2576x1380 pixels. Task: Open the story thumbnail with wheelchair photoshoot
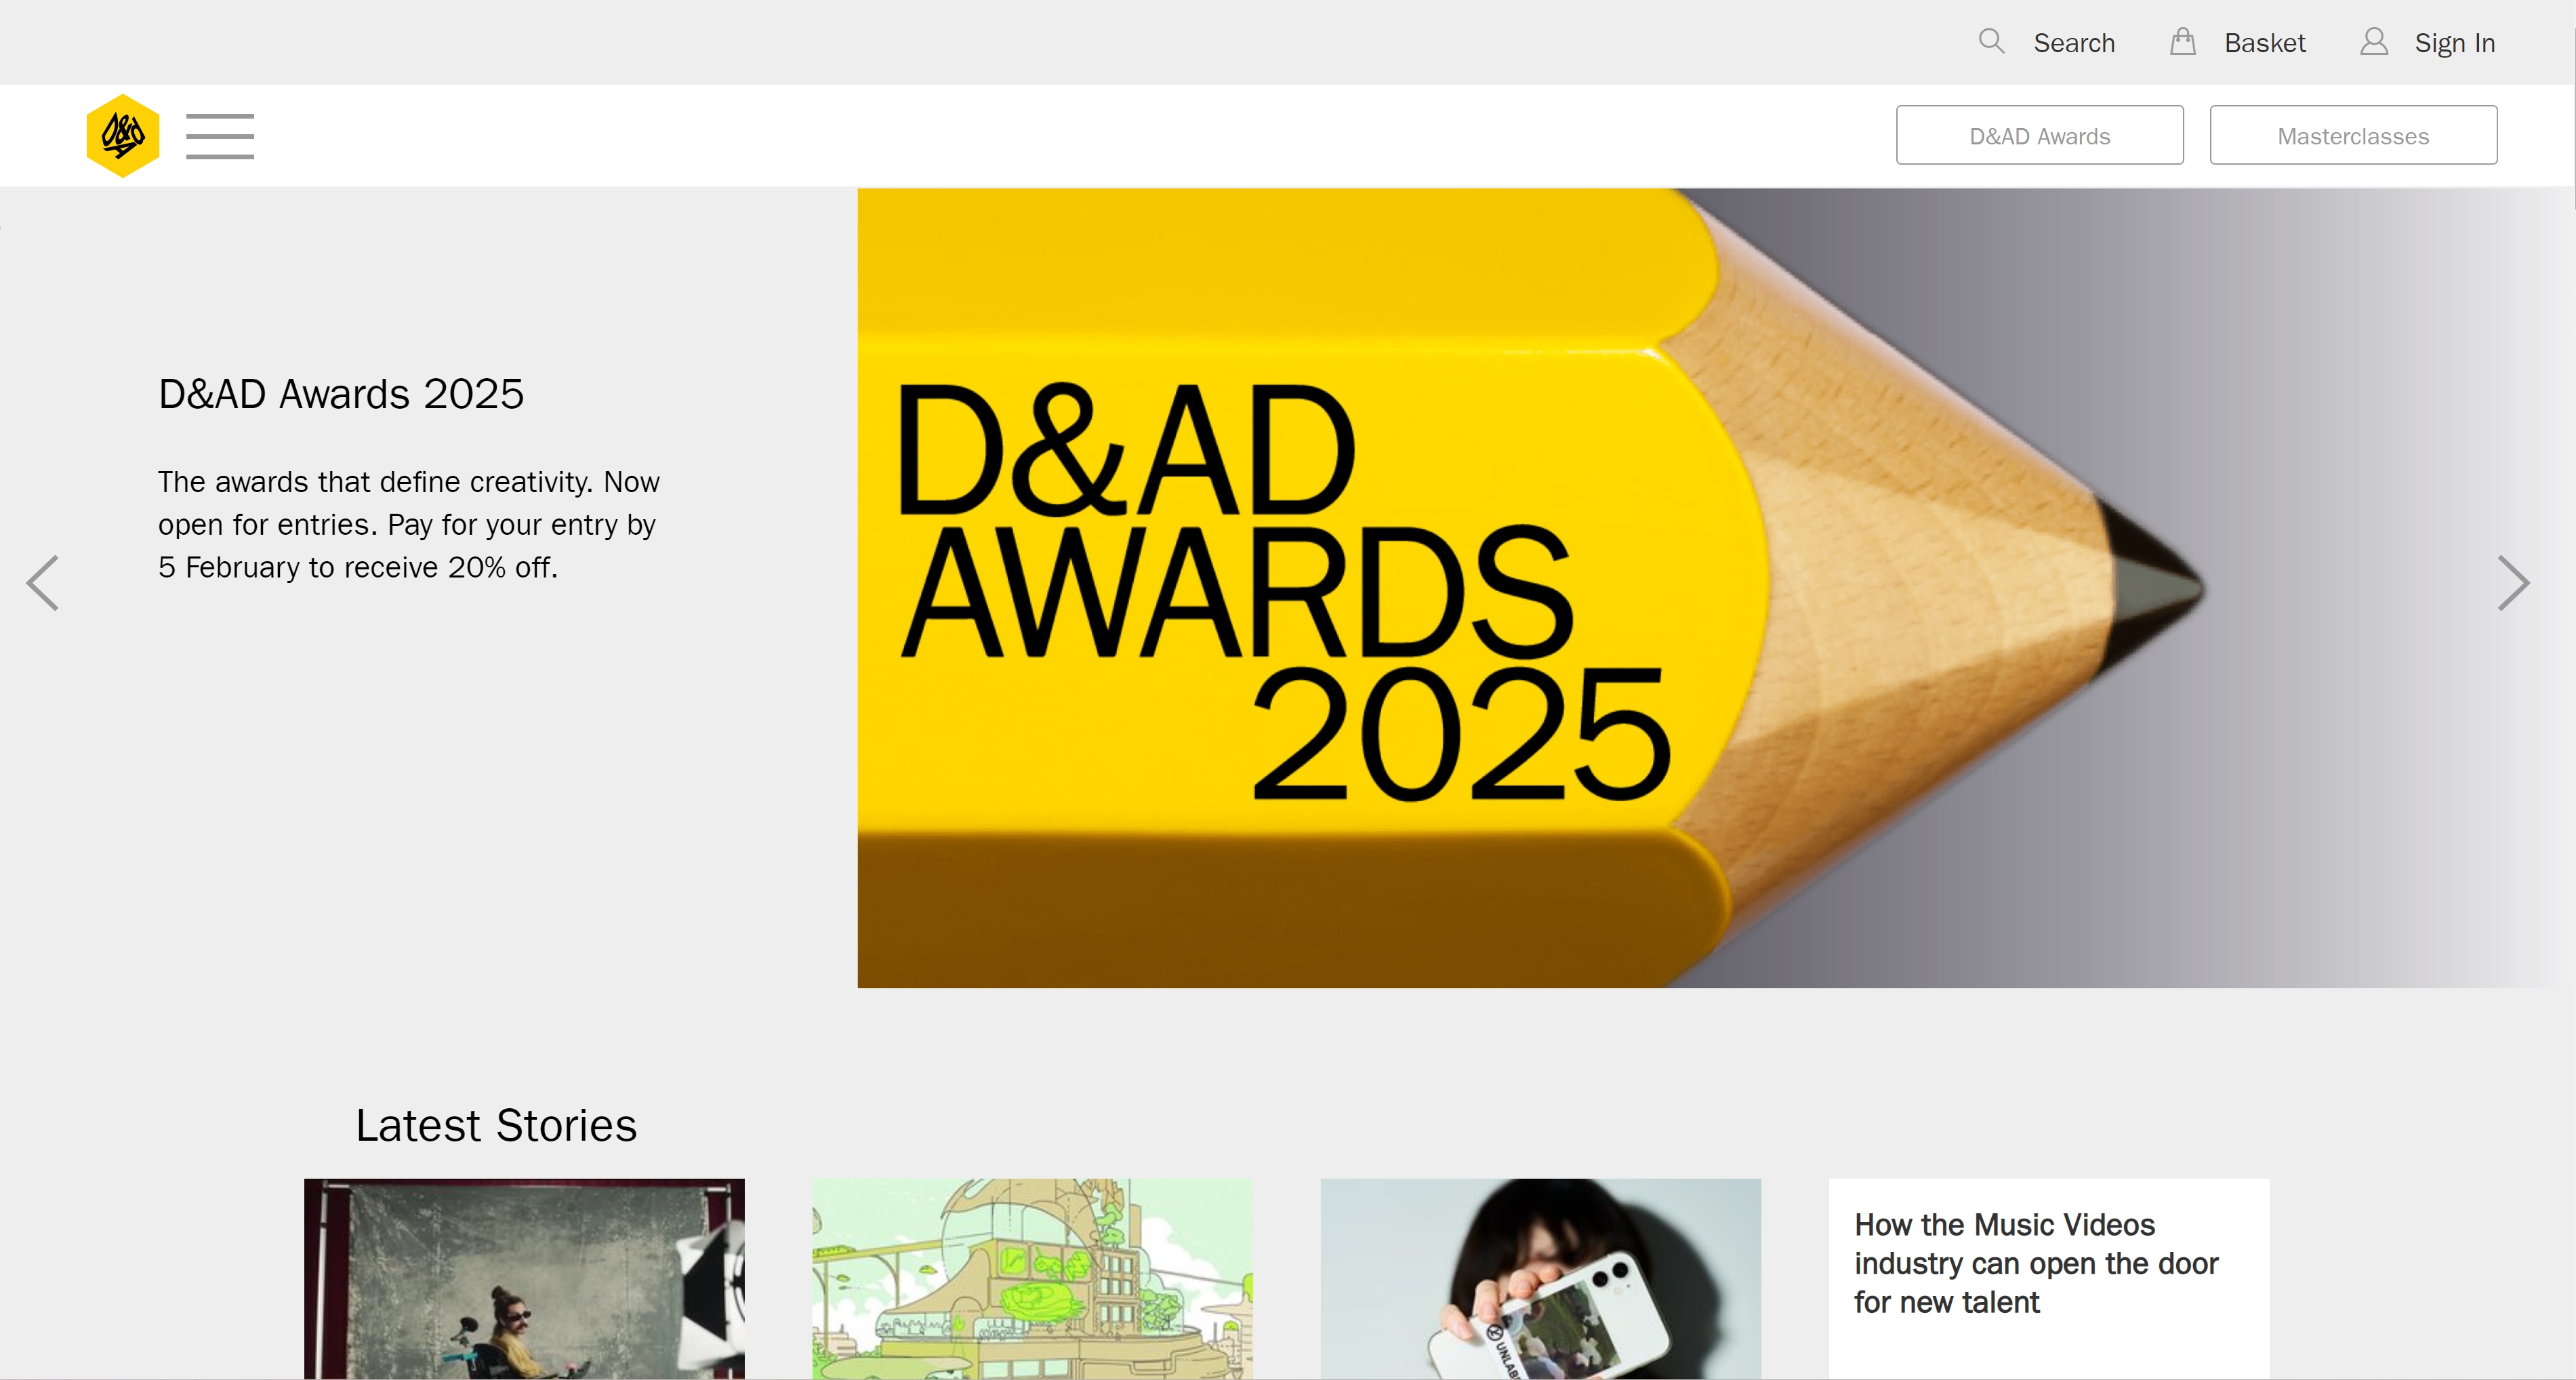(524, 1278)
